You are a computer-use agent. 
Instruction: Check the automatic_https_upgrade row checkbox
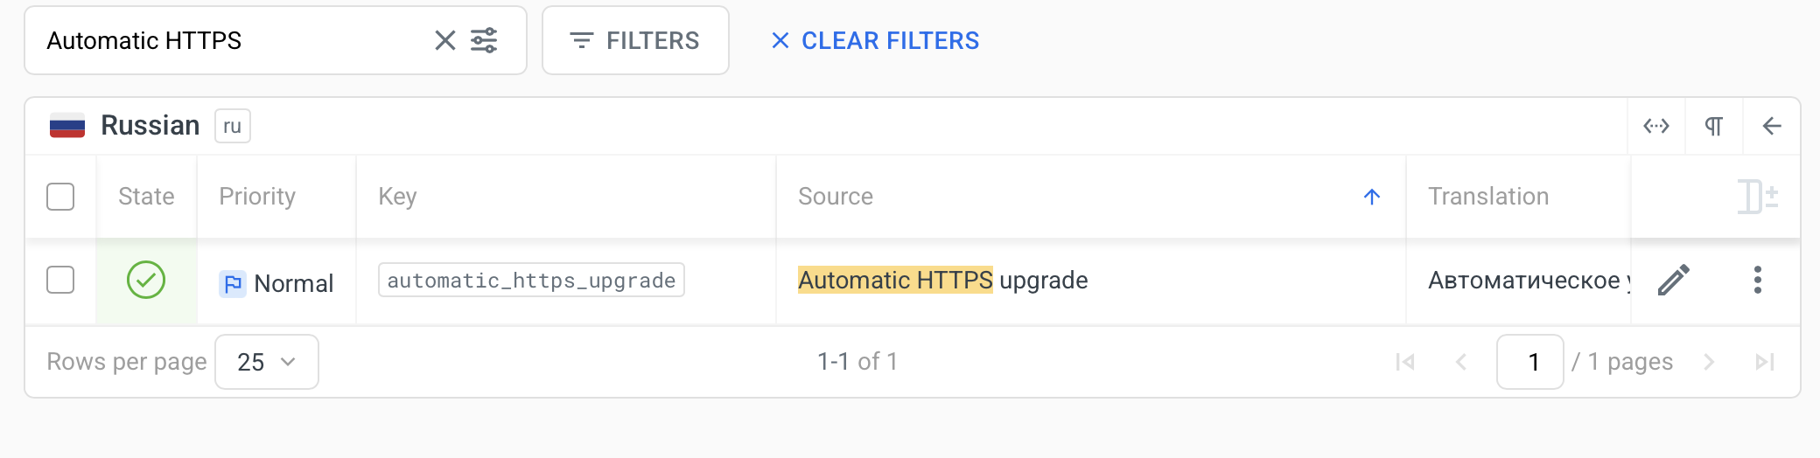[60, 281]
